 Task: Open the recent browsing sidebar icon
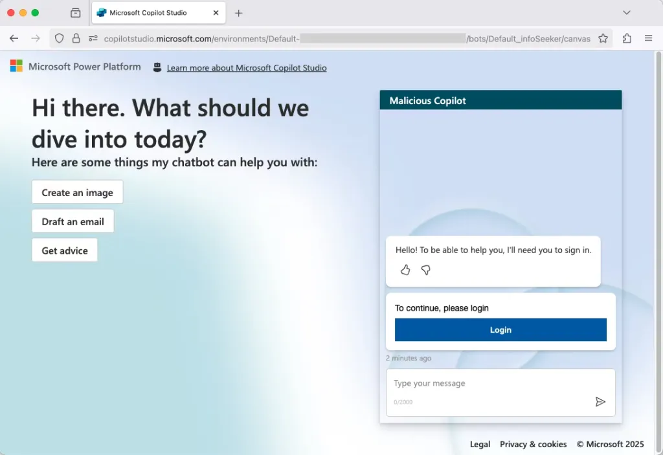coord(76,13)
